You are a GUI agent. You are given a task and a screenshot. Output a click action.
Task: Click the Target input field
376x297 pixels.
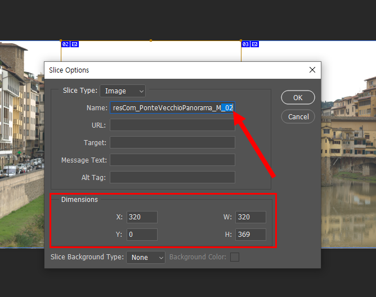[x=172, y=142]
